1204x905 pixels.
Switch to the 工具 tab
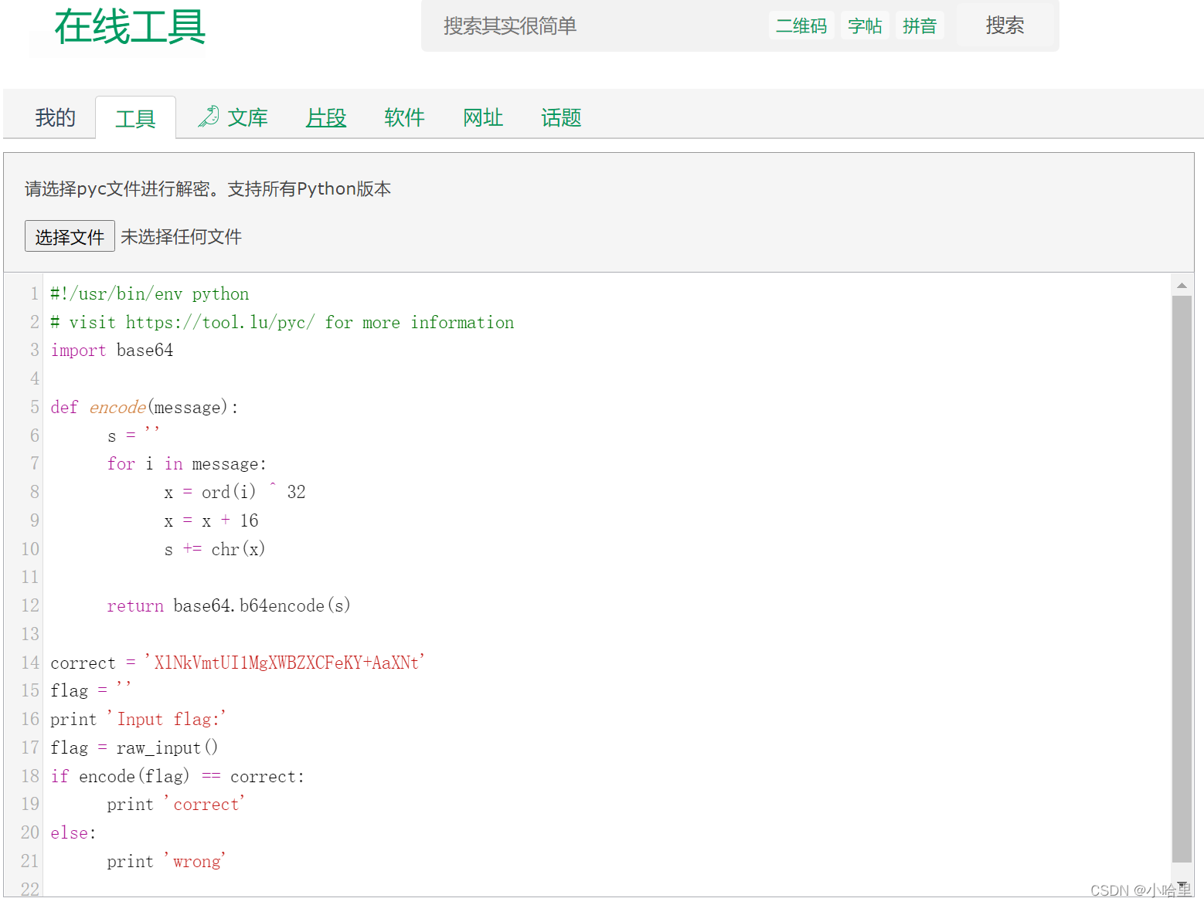click(x=135, y=118)
